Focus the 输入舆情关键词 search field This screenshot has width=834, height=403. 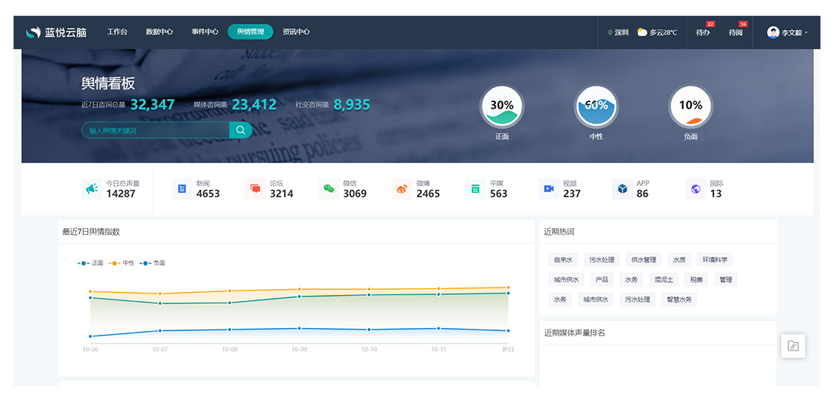coord(156,130)
